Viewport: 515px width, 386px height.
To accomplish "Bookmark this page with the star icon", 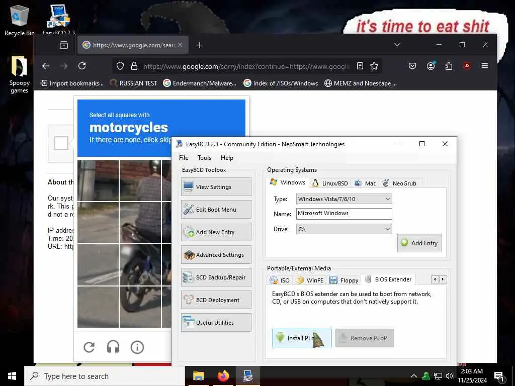I will (x=374, y=66).
